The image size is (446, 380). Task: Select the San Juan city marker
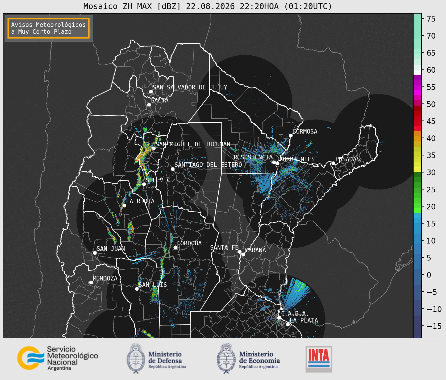[x=95, y=253]
